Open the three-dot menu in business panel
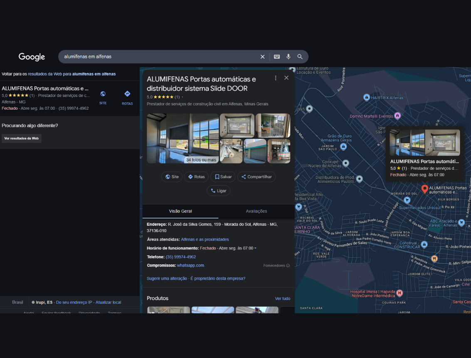471x358 pixels. click(276, 78)
